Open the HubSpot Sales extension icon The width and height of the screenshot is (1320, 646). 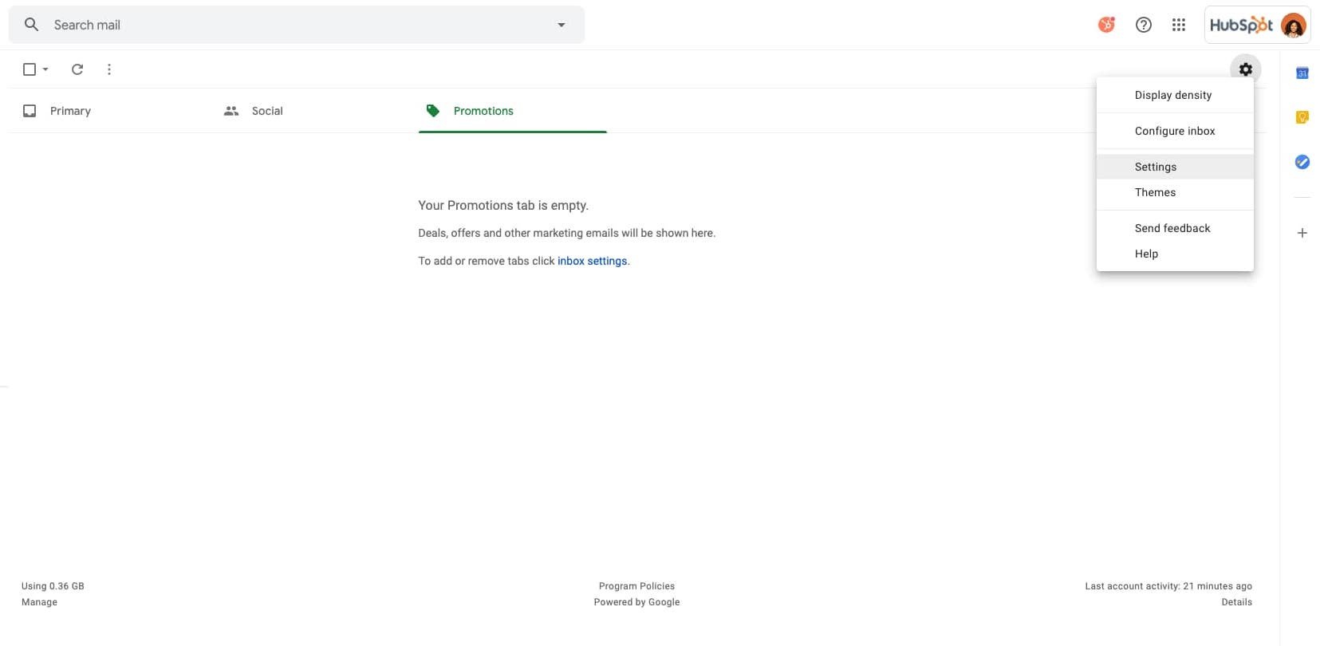pyautogui.click(x=1106, y=25)
